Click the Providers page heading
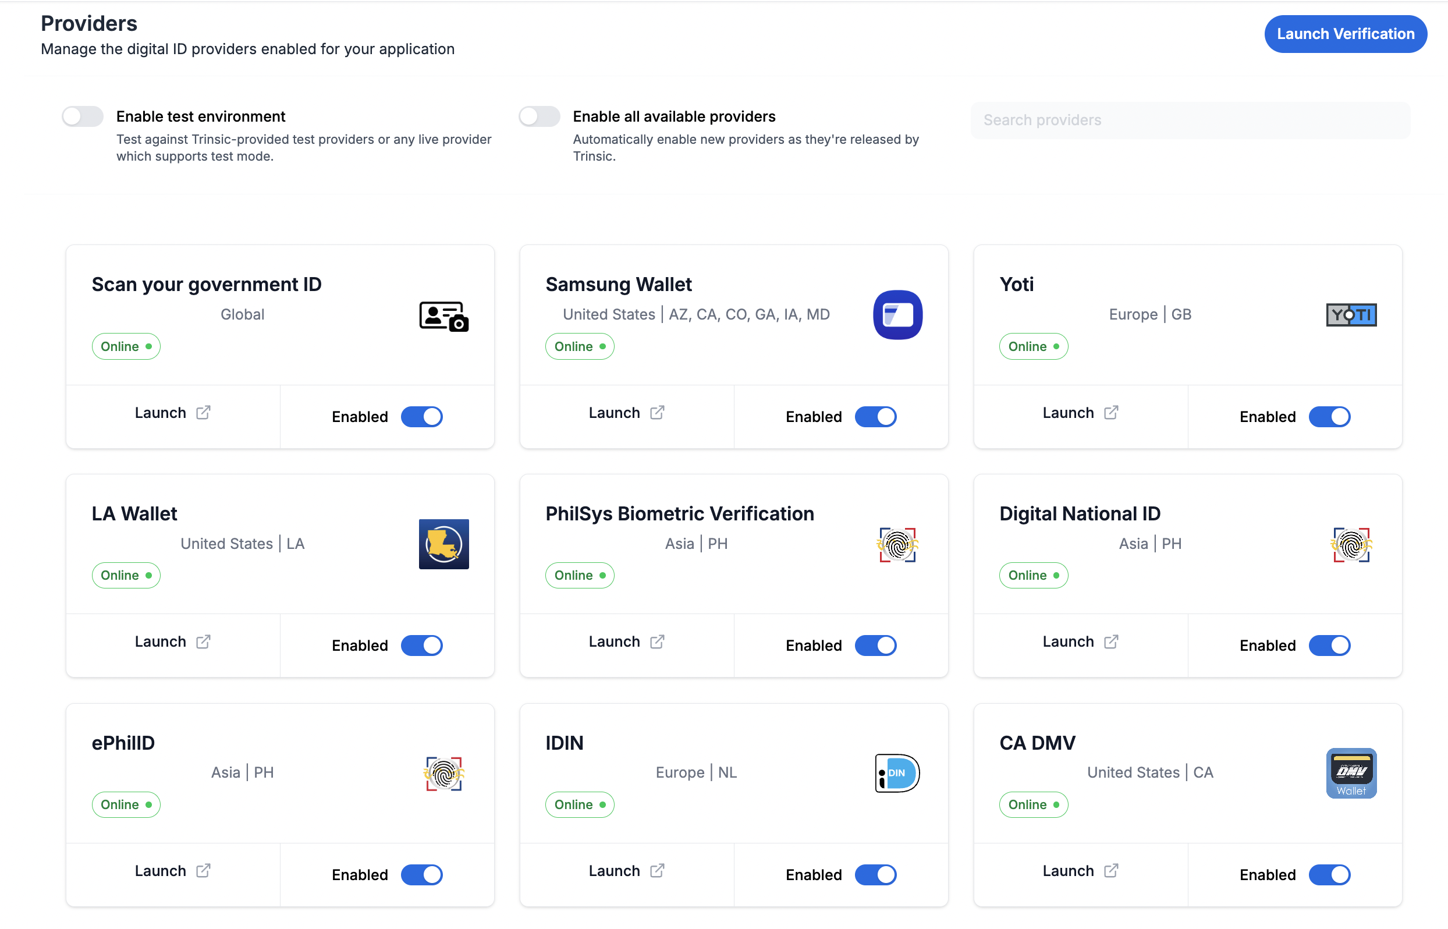 89,23
